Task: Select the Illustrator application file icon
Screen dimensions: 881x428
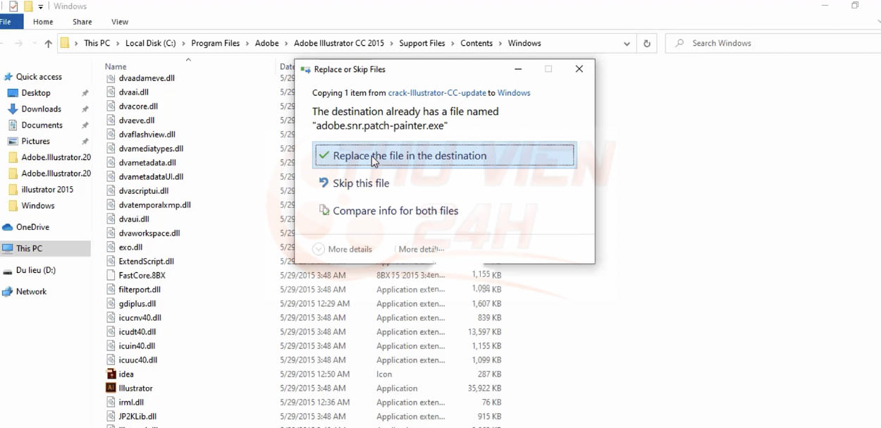Action: [x=111, y=389]
